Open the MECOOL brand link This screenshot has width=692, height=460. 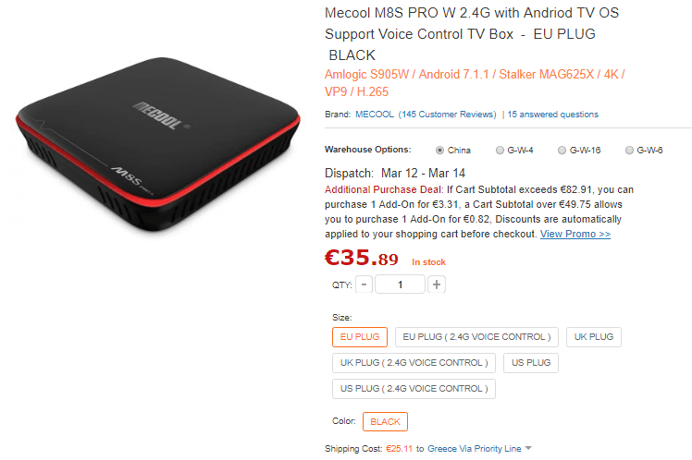click(x=375, y=115)
